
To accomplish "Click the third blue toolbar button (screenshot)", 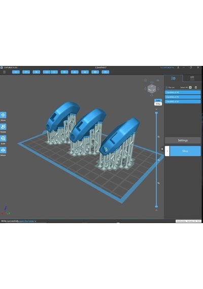I will pos(37,72).
